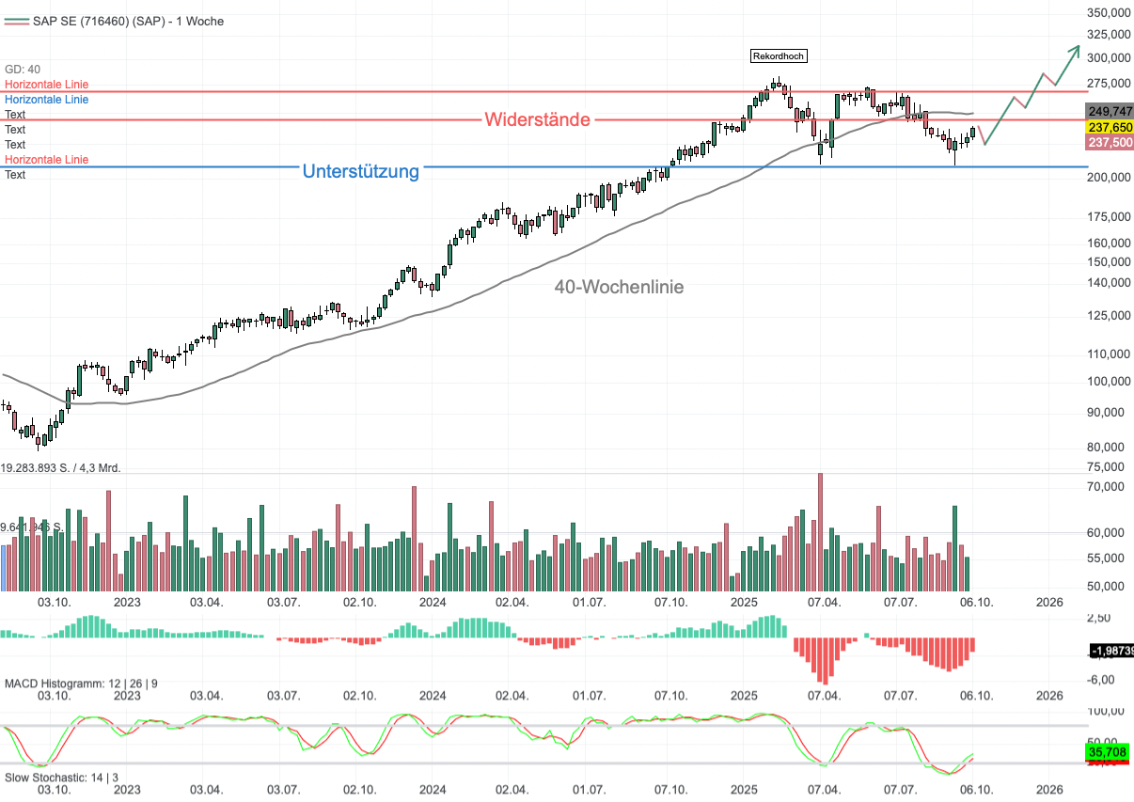Viewport: 1134px width, 802px height.
Task: Click the 40-Wochenlinie annotation text
Action: [619, 288]
